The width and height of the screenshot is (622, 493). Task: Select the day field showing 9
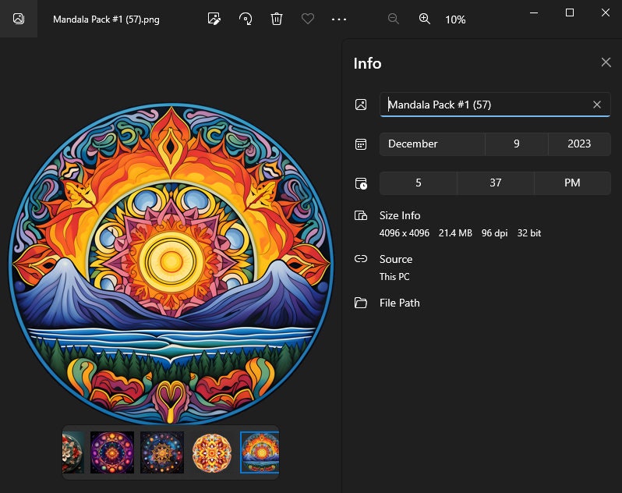click(517, 144)
